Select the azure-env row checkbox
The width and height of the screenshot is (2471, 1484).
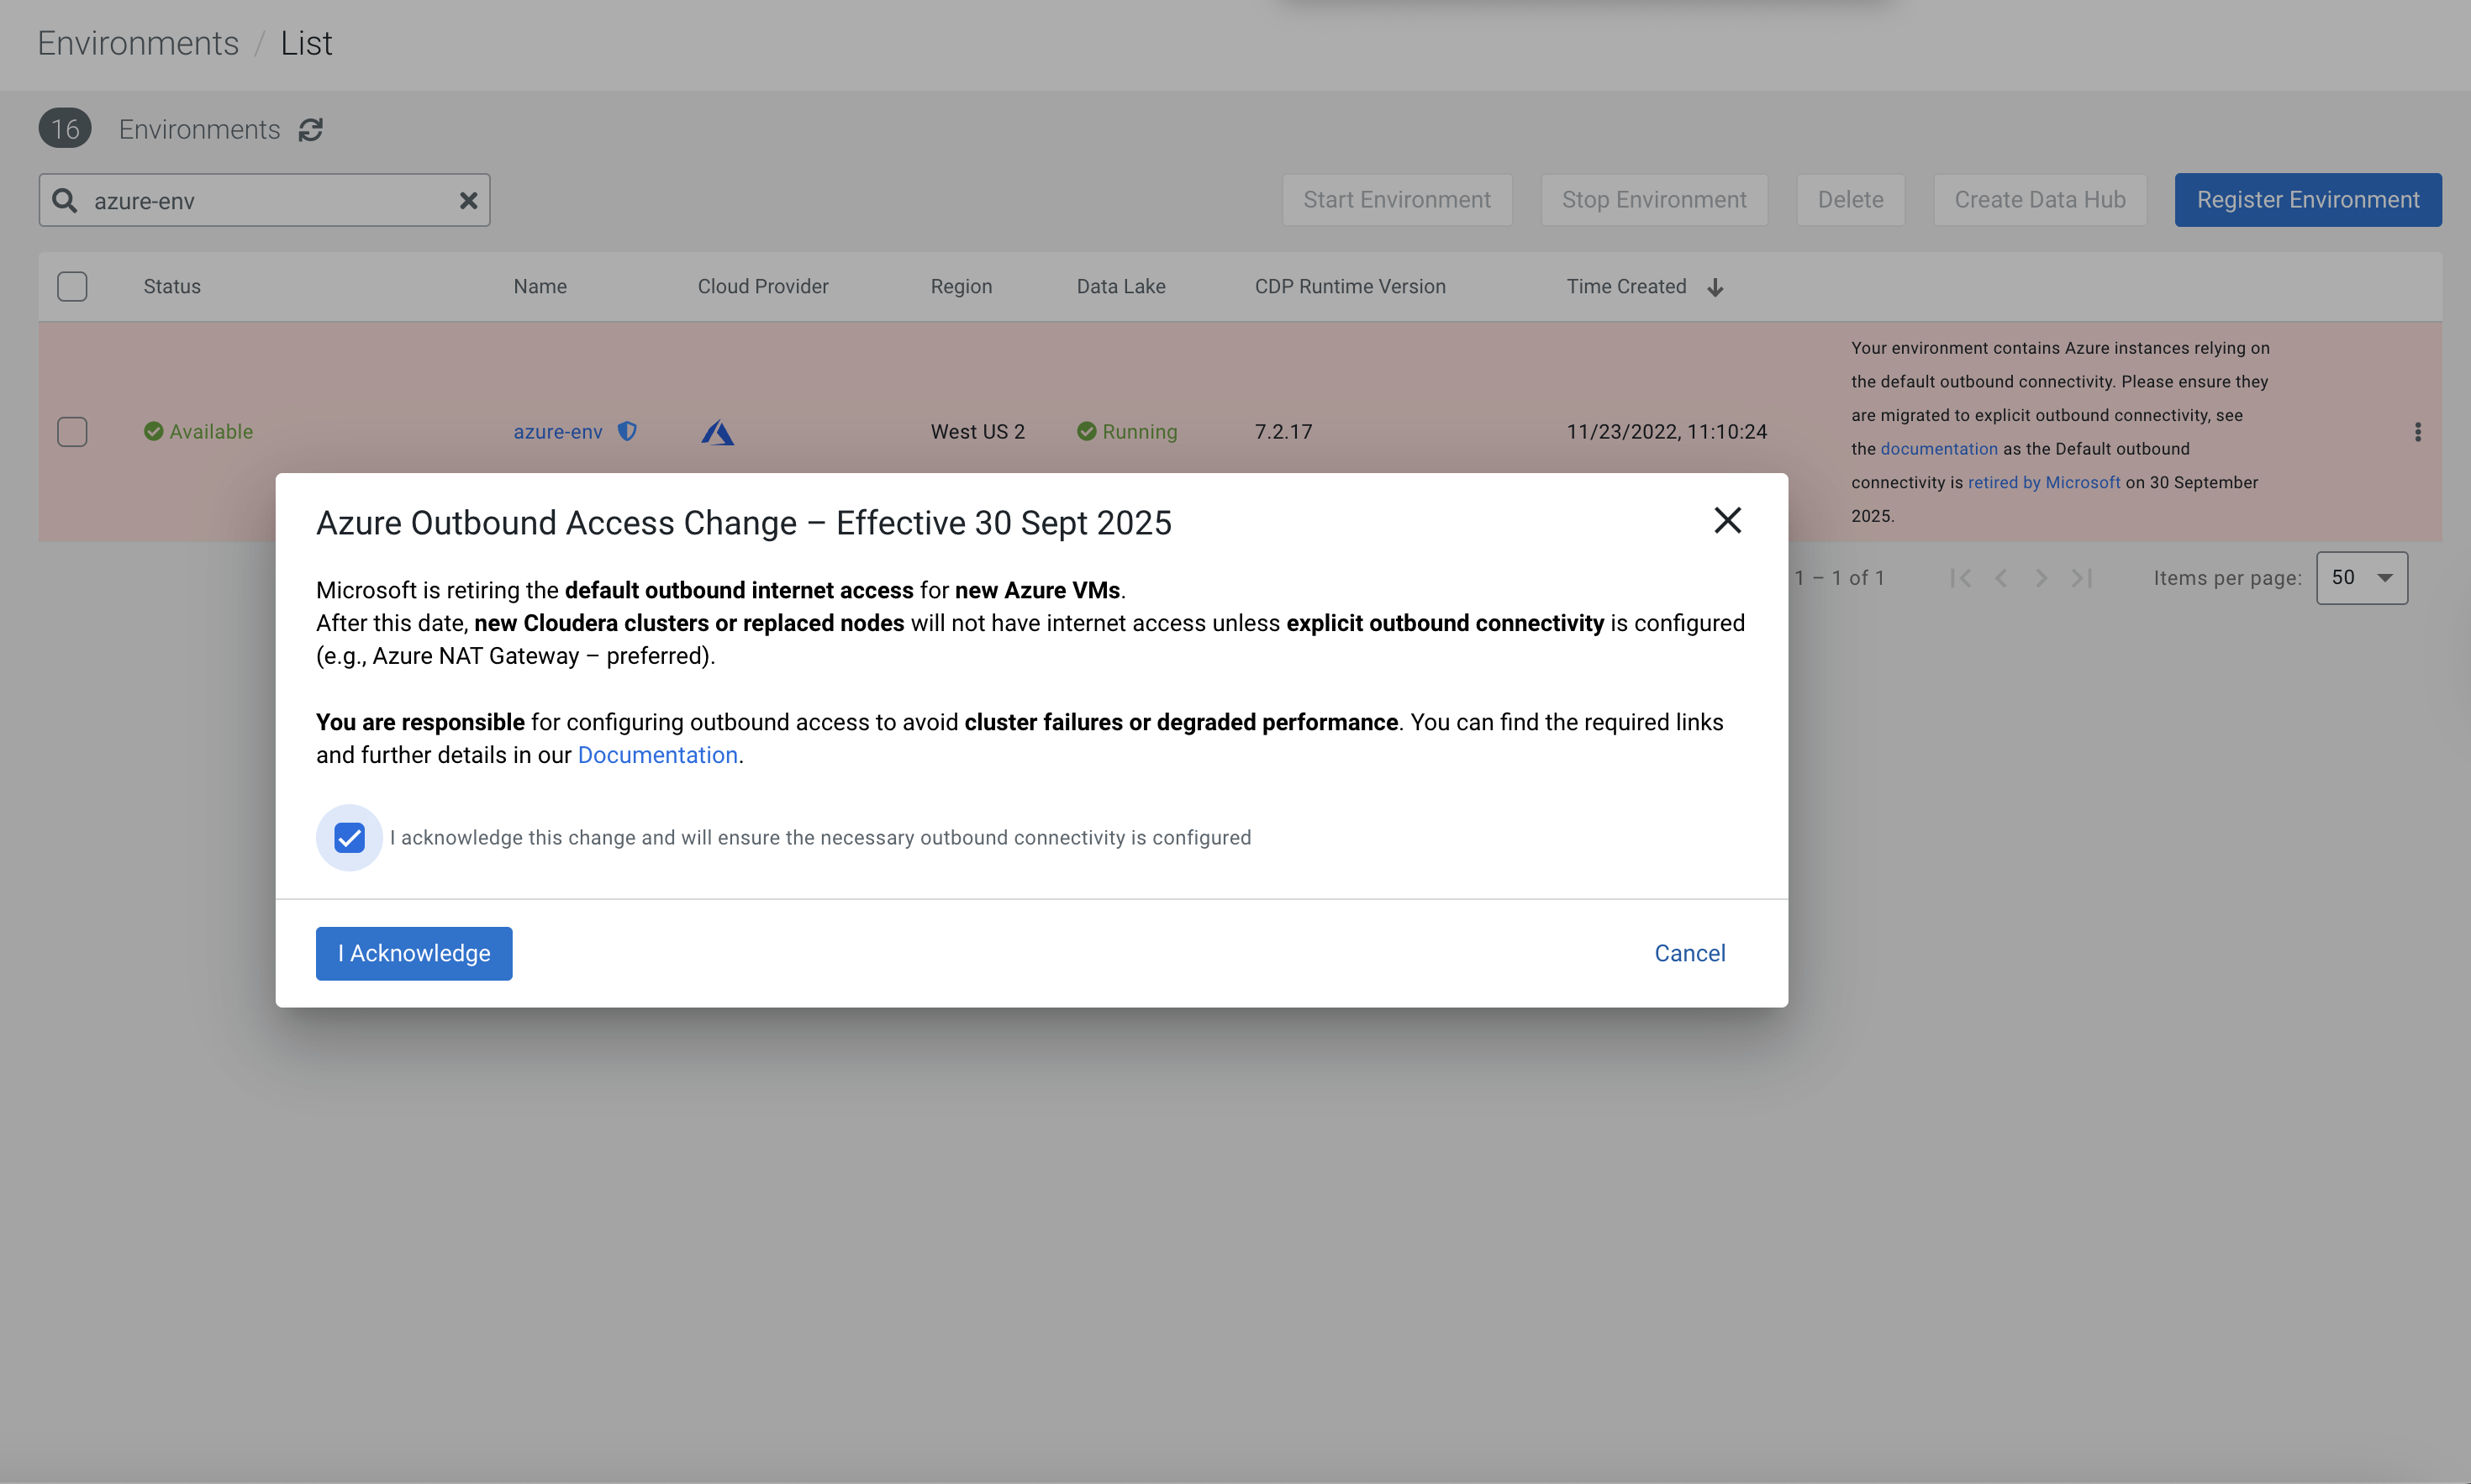[72, 432]
